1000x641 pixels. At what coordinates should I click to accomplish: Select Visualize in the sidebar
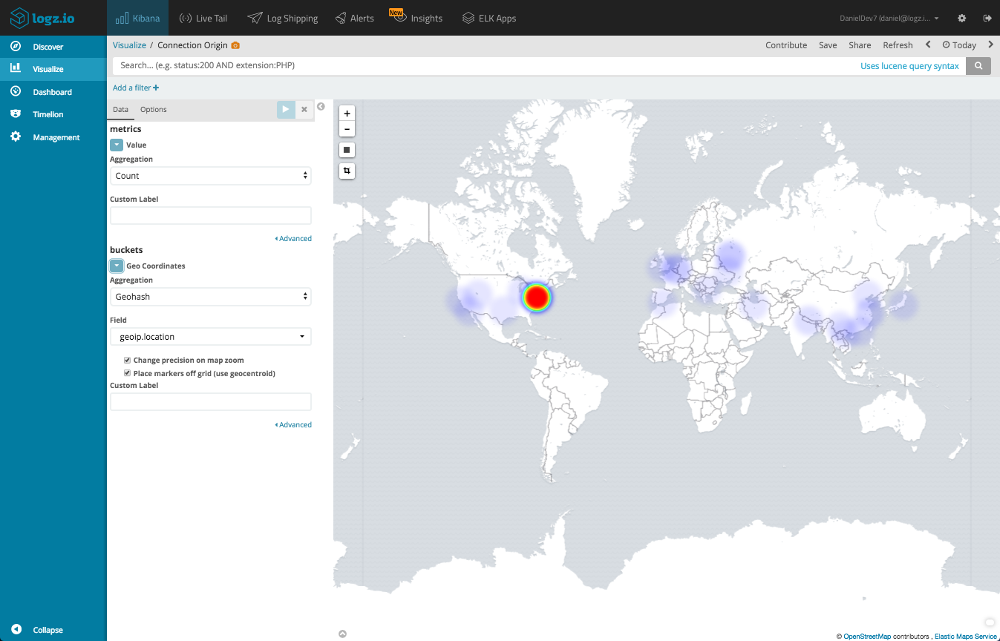click(x=53, y=69)
